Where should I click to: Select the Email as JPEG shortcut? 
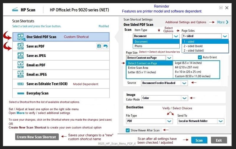pyautogui.click(x=61, y=74)
